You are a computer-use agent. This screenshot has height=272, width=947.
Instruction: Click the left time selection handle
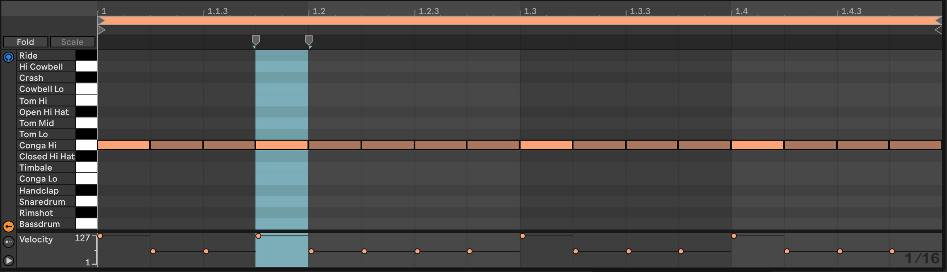tap(255, 40)
